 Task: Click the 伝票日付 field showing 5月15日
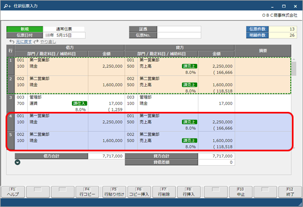click(x=64, y=35)
